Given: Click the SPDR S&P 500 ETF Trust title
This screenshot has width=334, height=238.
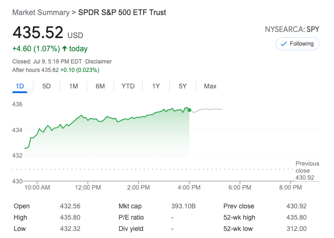Looking at the screenshot, I should (122, 12).
